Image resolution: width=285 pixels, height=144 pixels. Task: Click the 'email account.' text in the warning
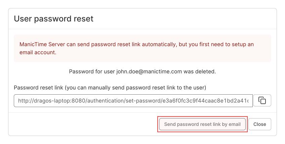38,52
